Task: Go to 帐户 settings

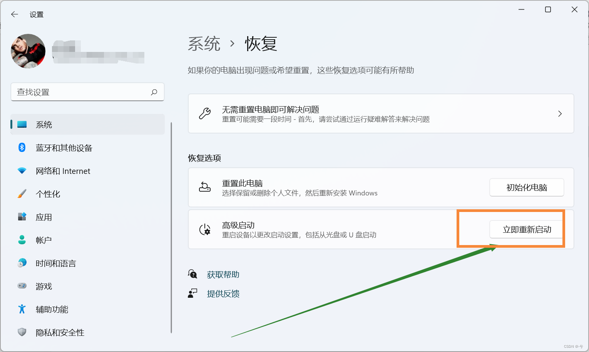Action: 87,240
